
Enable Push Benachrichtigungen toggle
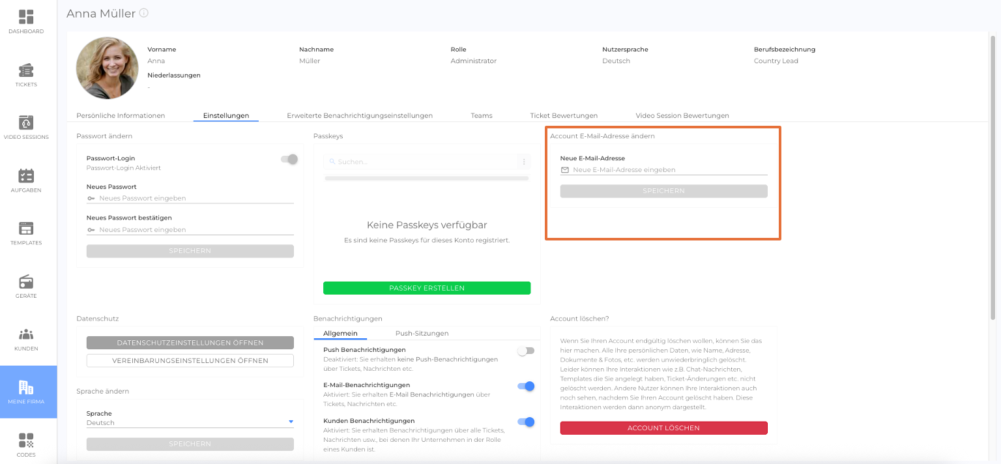coord(525,351)
